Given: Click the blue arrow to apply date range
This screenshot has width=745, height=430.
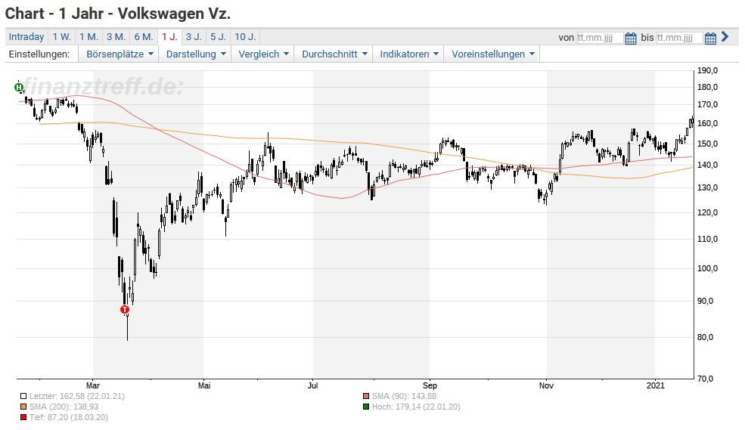Looking at the screenshot, I should pyautogui.click(x=725, y=36).
